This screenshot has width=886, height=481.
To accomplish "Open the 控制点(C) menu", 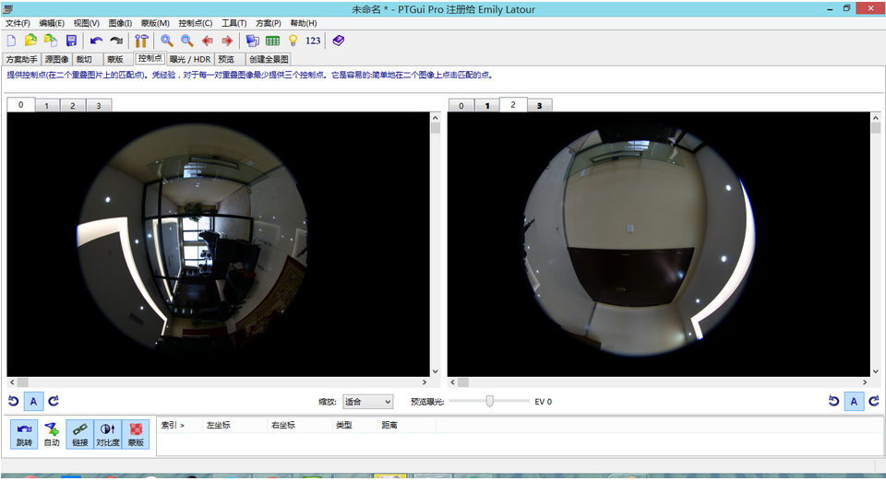I will [x=195, y=23].
